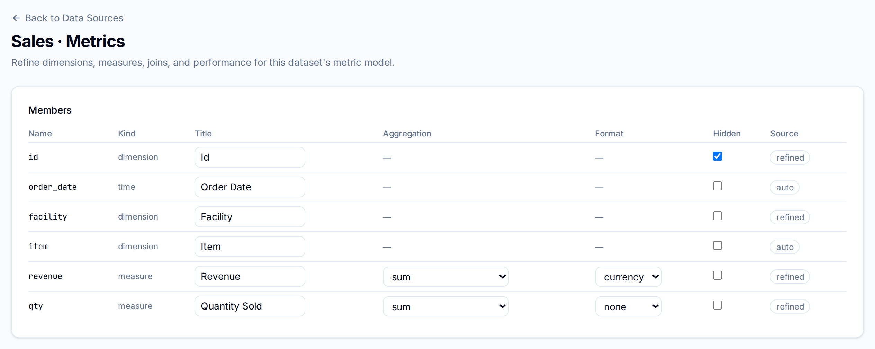Open the qty Aggregation dropdown
Image resolution: width=875 pixels, height=349 pixels.
(x=445, y=306)
